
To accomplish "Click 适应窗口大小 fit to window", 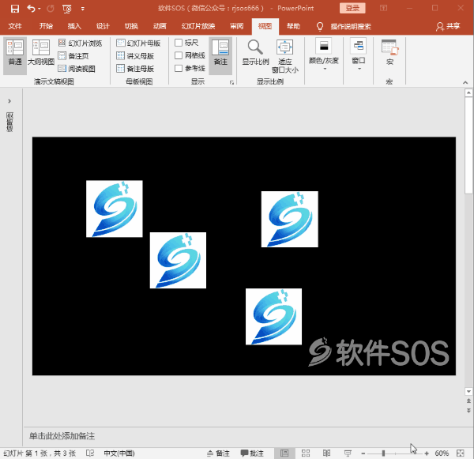I will 284,56.
